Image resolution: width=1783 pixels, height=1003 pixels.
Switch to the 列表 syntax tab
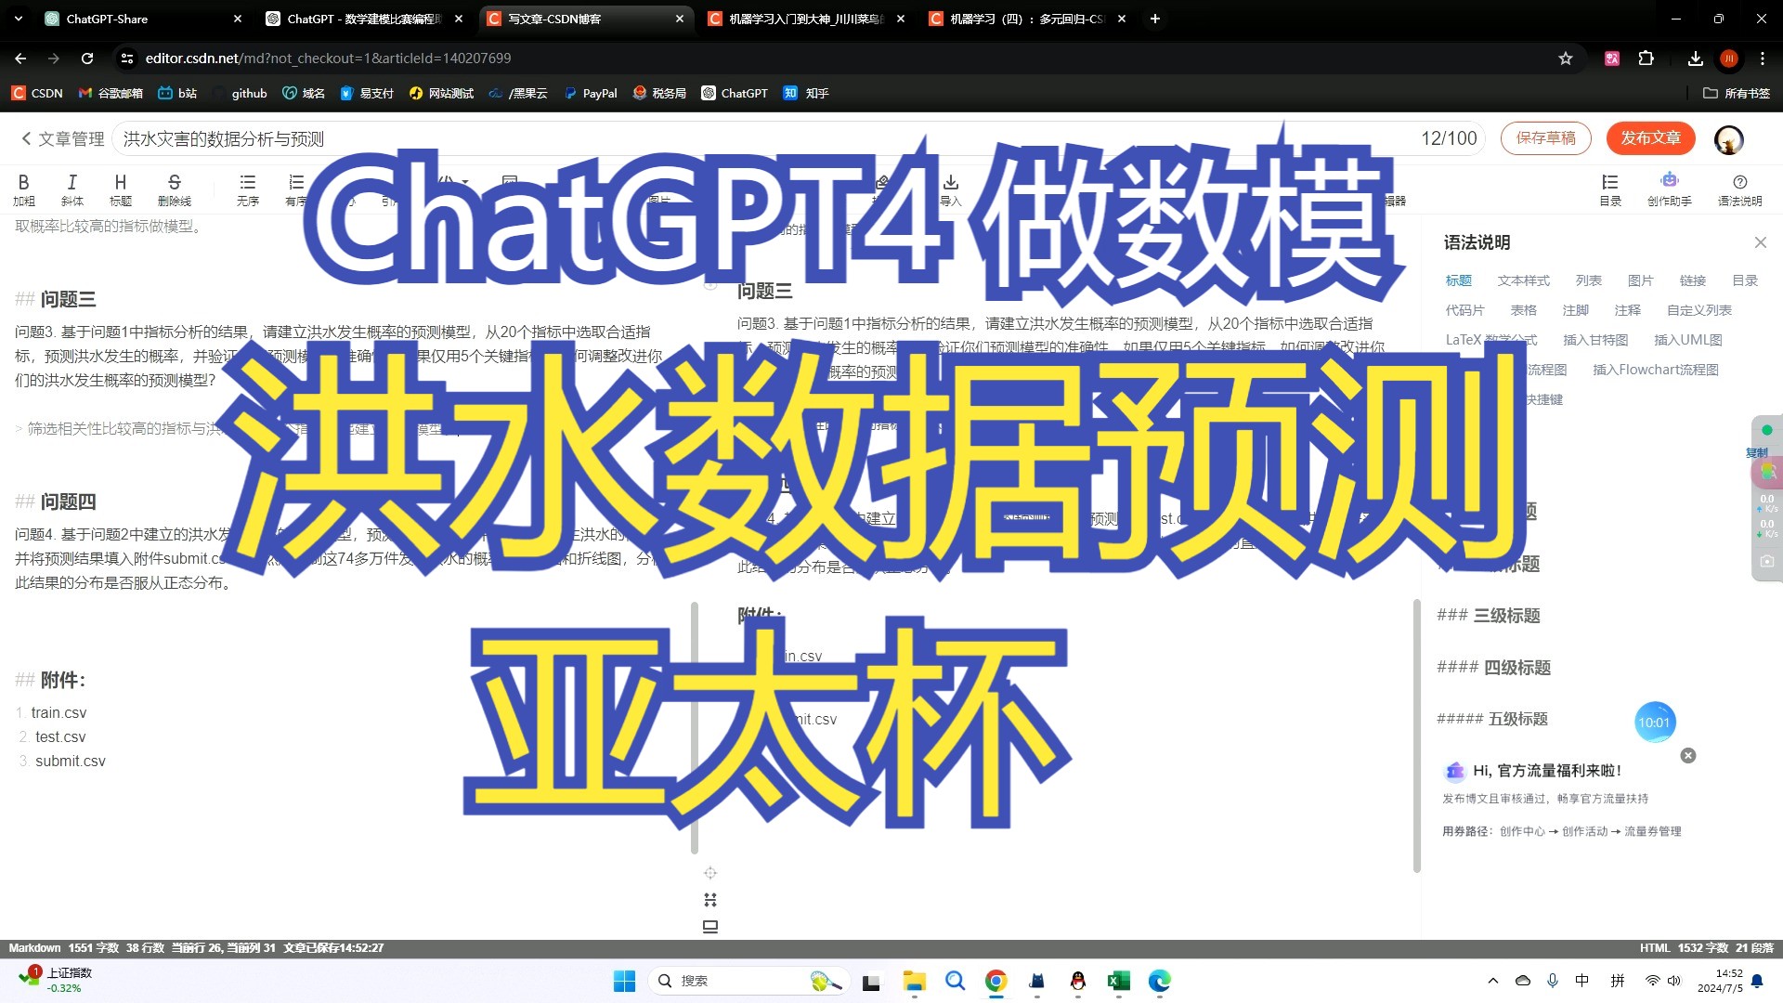tap(1588, 280)
